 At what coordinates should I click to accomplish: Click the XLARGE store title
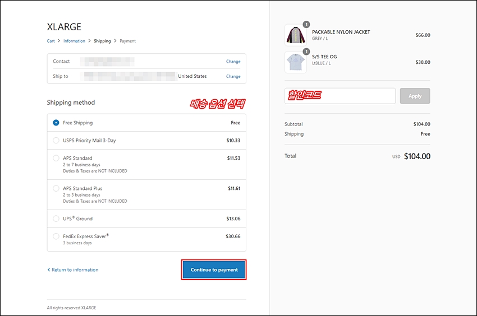click(x=64, y=27)
